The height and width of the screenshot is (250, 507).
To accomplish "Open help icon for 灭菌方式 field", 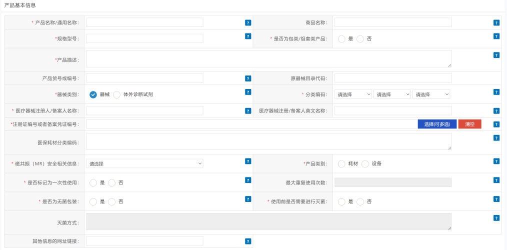I will 496,218.
